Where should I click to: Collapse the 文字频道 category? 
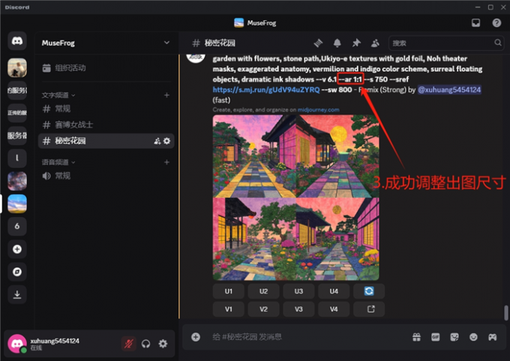[58, 95]
